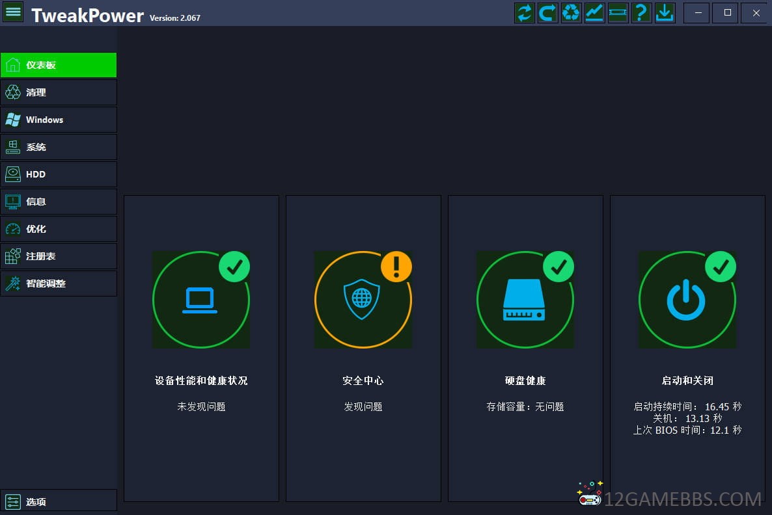This screenshot has height=515, width=772.
Task: Click the performance graph toolbar icon
Action: [x=594, y=13]
